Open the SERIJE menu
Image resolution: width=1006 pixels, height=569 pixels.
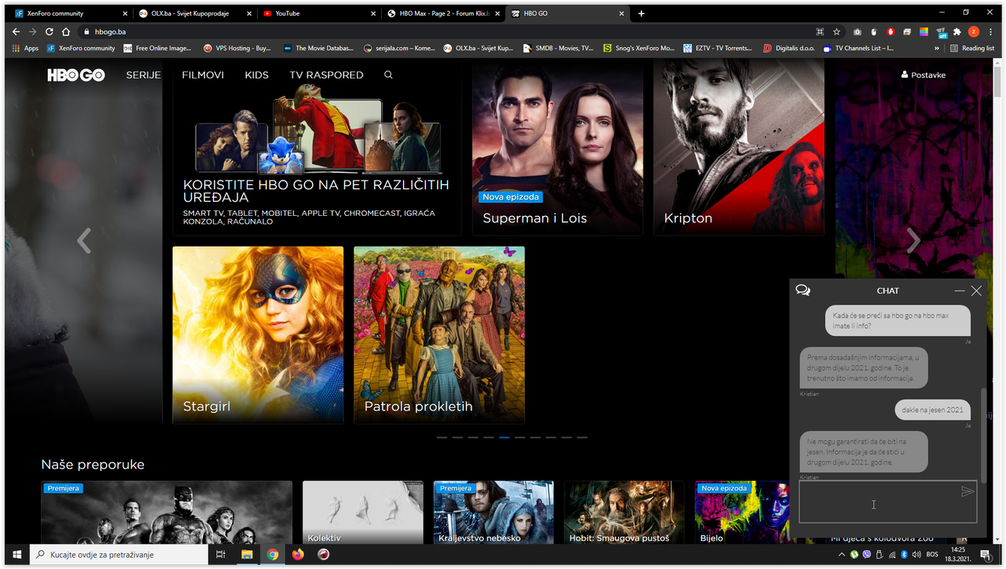[x=143, y=75]
